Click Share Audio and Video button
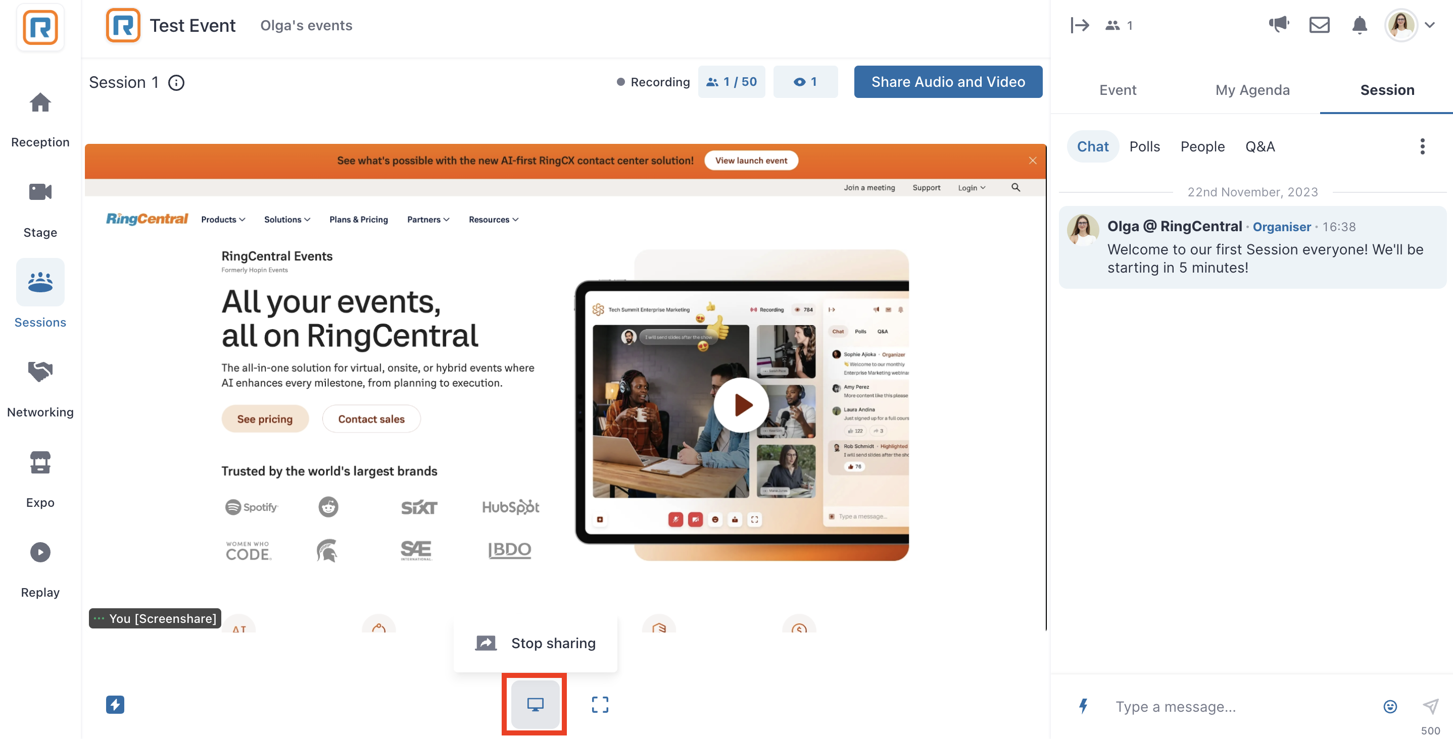The height and width of the screenshot is (739, 1453). click(x=948, y=82)
